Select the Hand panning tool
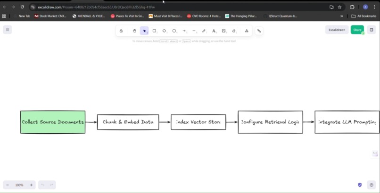This screenshot has width=380, height=193. (134, 31)
